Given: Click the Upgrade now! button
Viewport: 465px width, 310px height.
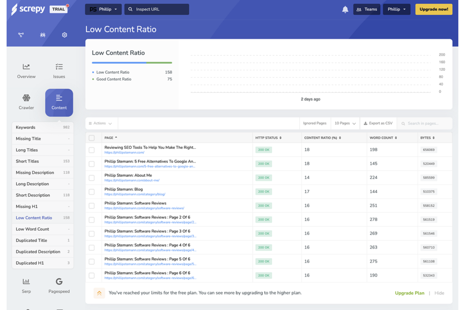Looking at the screenshot, I should click(434, 9).
